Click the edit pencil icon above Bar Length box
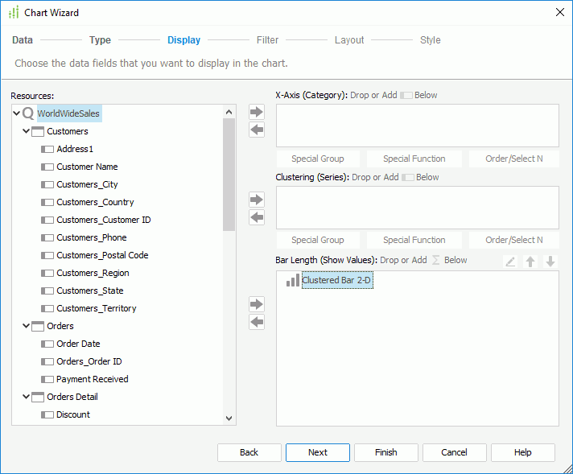This screenshot has width=573, height=474. pyautogui.click(x=510, y=262)
